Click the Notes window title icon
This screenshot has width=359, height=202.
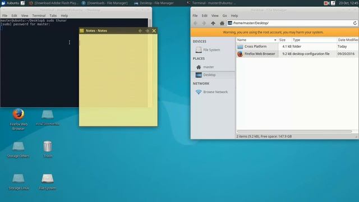coord(82,30)
